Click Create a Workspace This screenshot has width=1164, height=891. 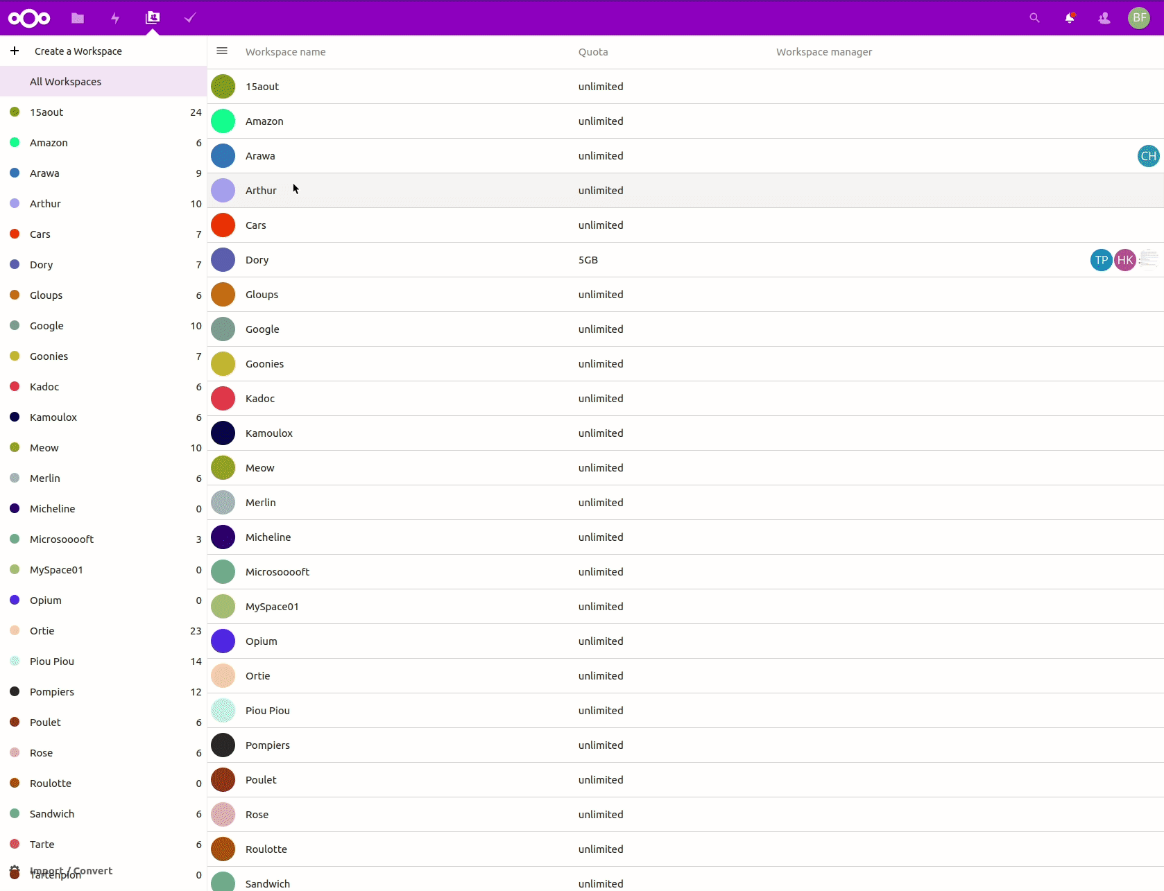point(78,51)
